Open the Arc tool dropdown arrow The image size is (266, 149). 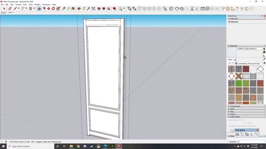(26, 8)
